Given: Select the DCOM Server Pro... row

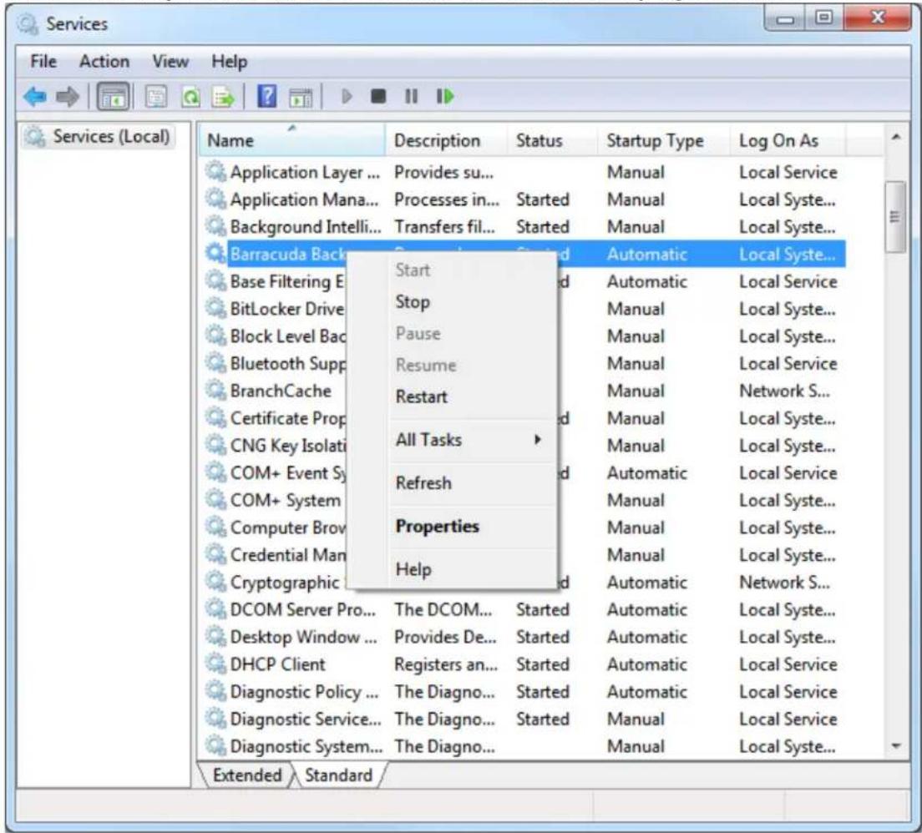Looking at the screenshot, I should 525,609.
